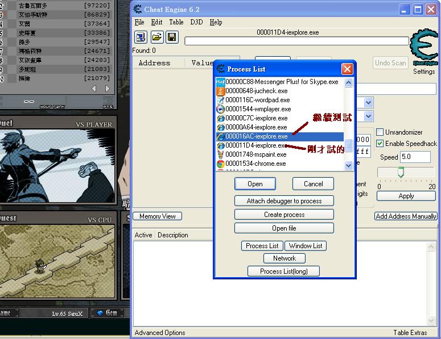
Task: Click the jucheck.exe Java icon
Action: [x=221, y=91]
